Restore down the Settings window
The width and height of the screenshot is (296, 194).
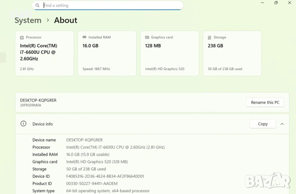[276, 3]
